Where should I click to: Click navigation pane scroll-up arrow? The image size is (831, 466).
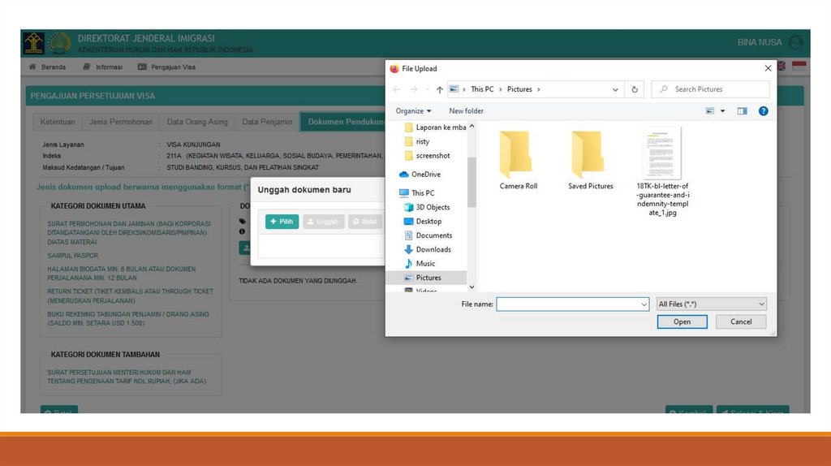click(x=471, y=126)
